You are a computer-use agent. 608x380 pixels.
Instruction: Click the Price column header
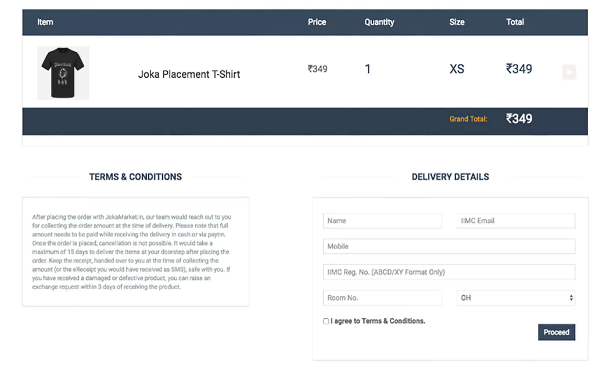[317, 22]
